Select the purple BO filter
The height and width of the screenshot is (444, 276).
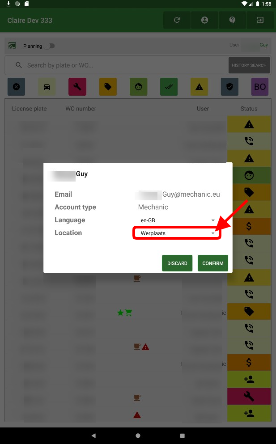point(260,87)
